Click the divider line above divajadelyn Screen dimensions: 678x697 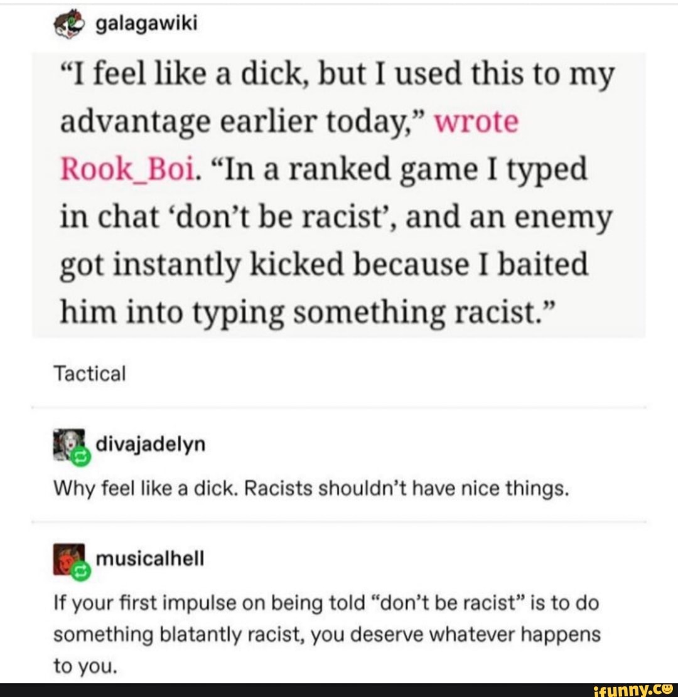(x=338, y=407)
